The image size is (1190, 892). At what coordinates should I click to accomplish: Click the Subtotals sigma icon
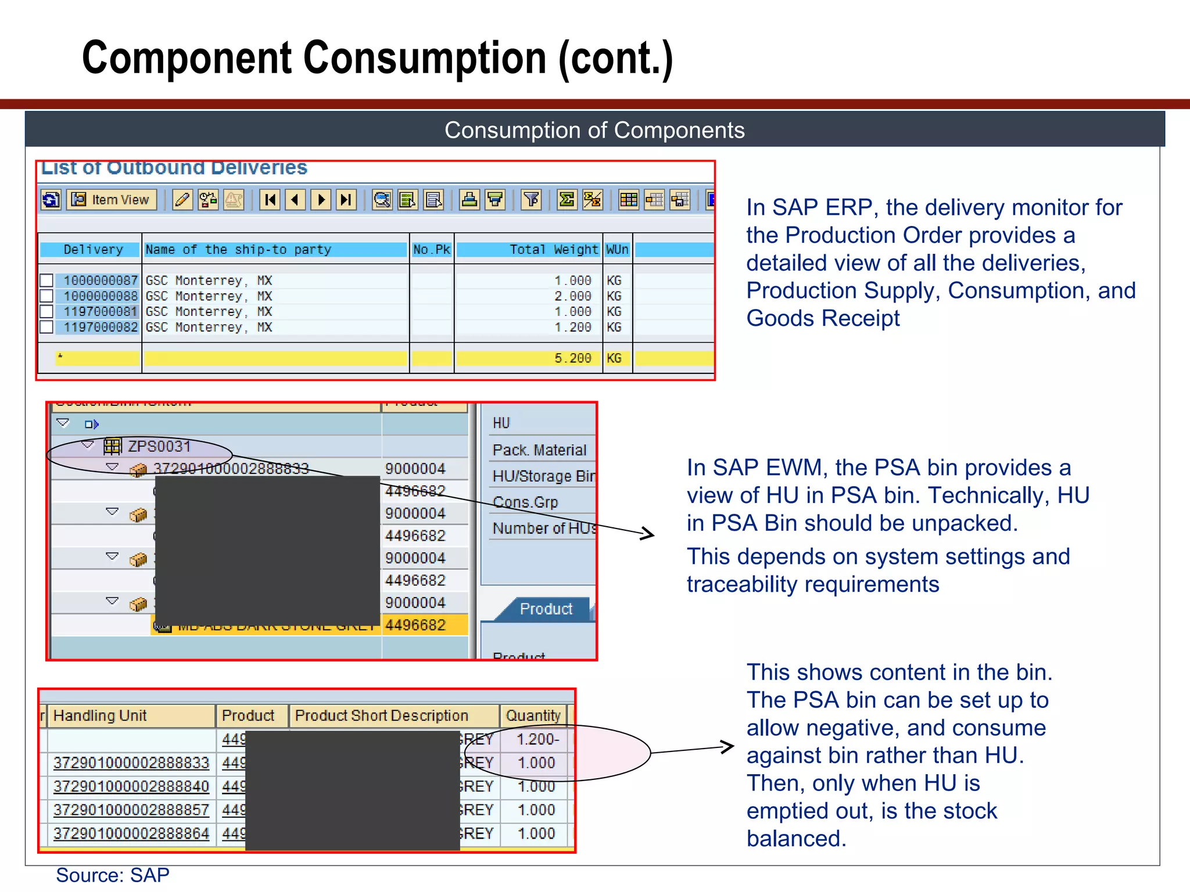point(593,200)
